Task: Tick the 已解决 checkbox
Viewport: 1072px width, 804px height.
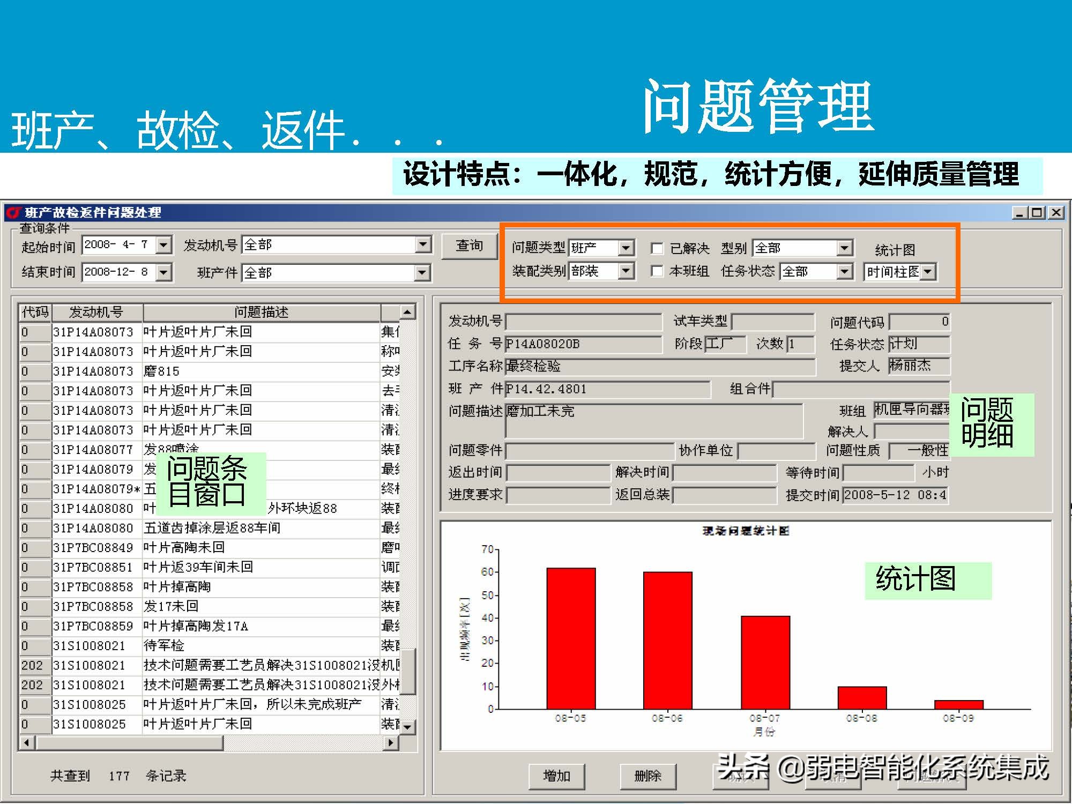Action: (x=656, y=248)
